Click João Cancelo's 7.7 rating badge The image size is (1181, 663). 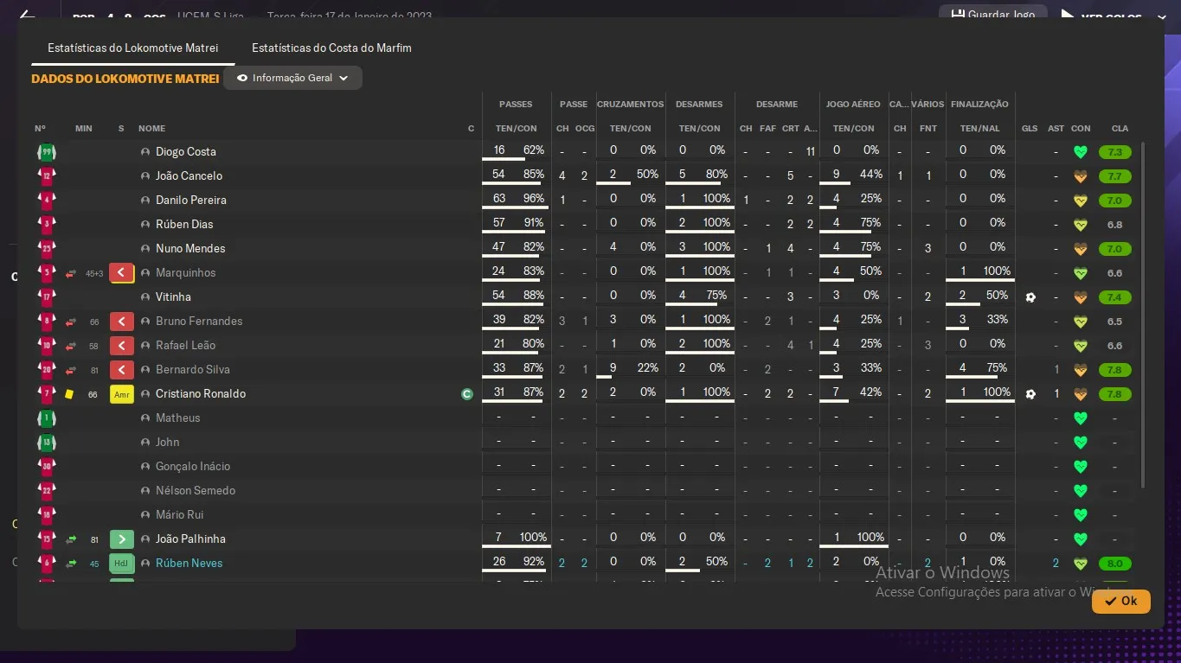[1115, 176]
